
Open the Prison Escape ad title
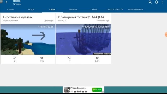pyautogui.click(x=78, y=88)
